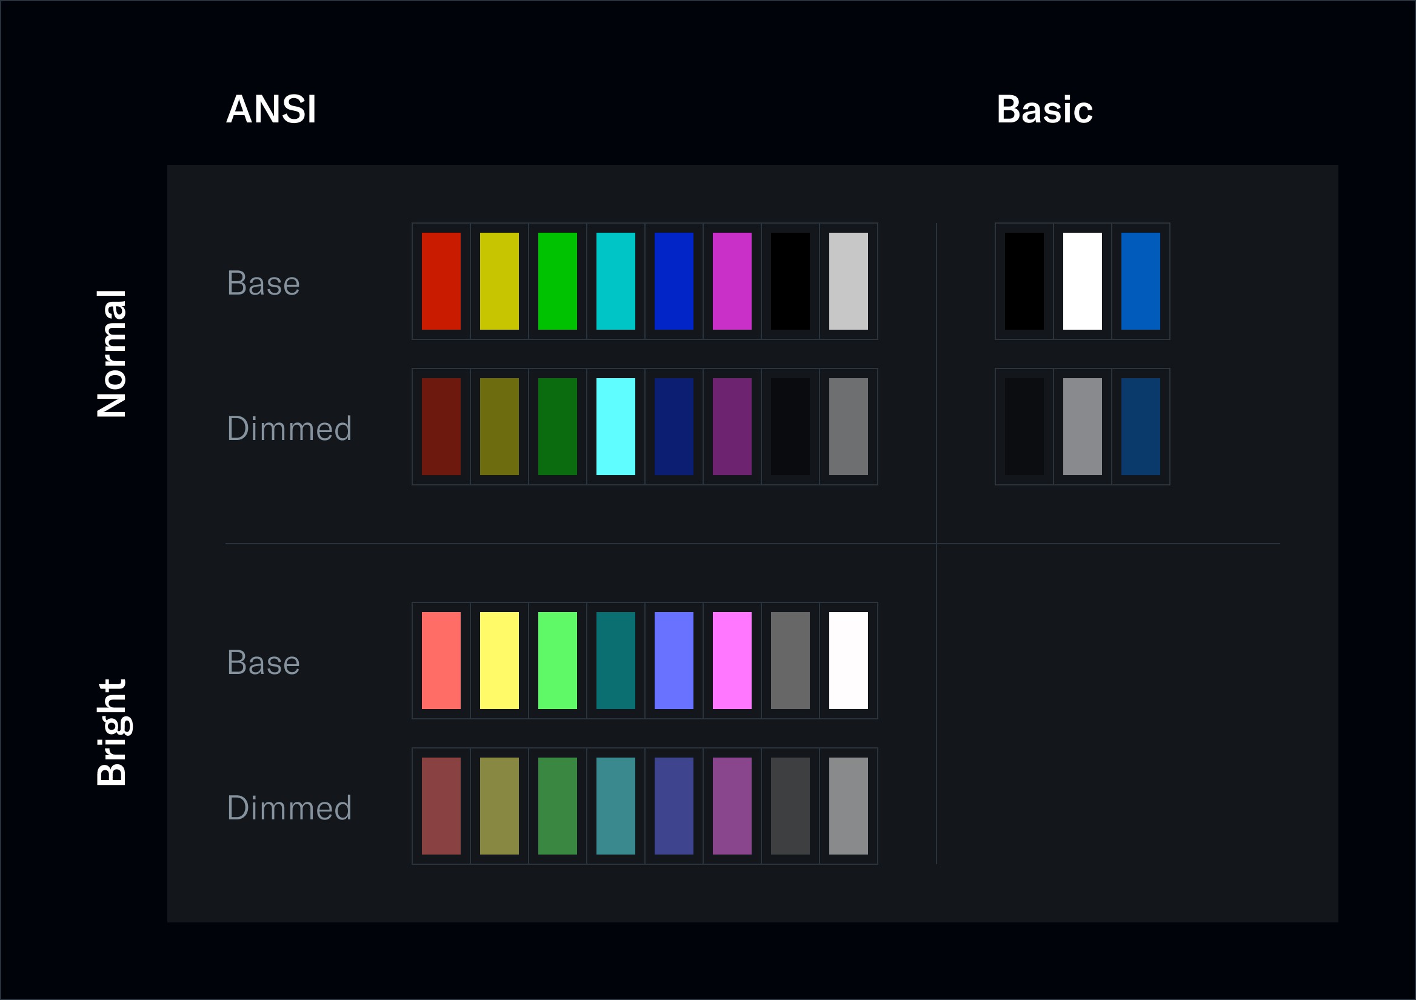Select the Bright Base salmon red swatch
Image resolution: width=1416 pixels, height=1000 pixels.
[441, 660]
